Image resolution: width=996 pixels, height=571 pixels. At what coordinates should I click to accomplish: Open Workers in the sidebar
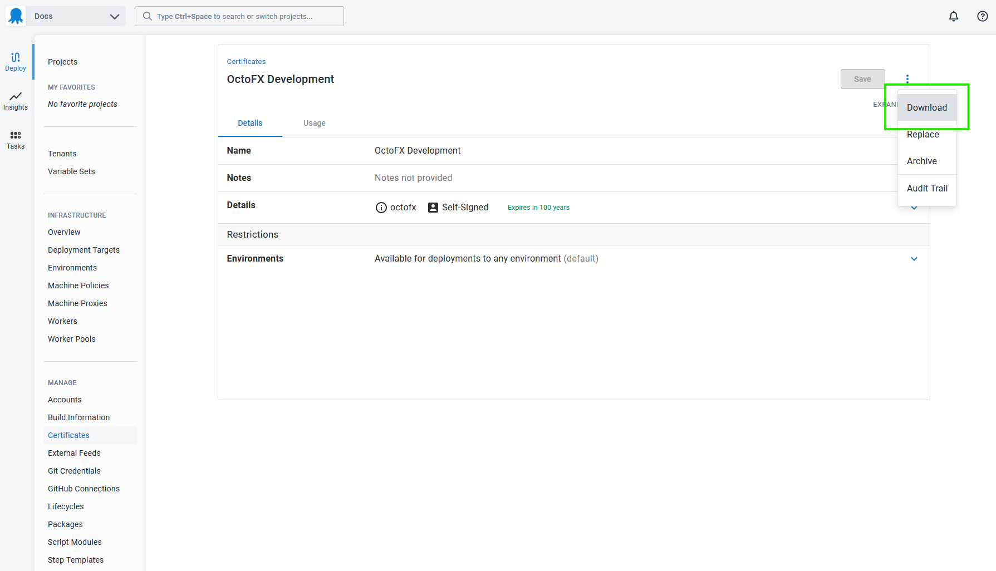62,321
